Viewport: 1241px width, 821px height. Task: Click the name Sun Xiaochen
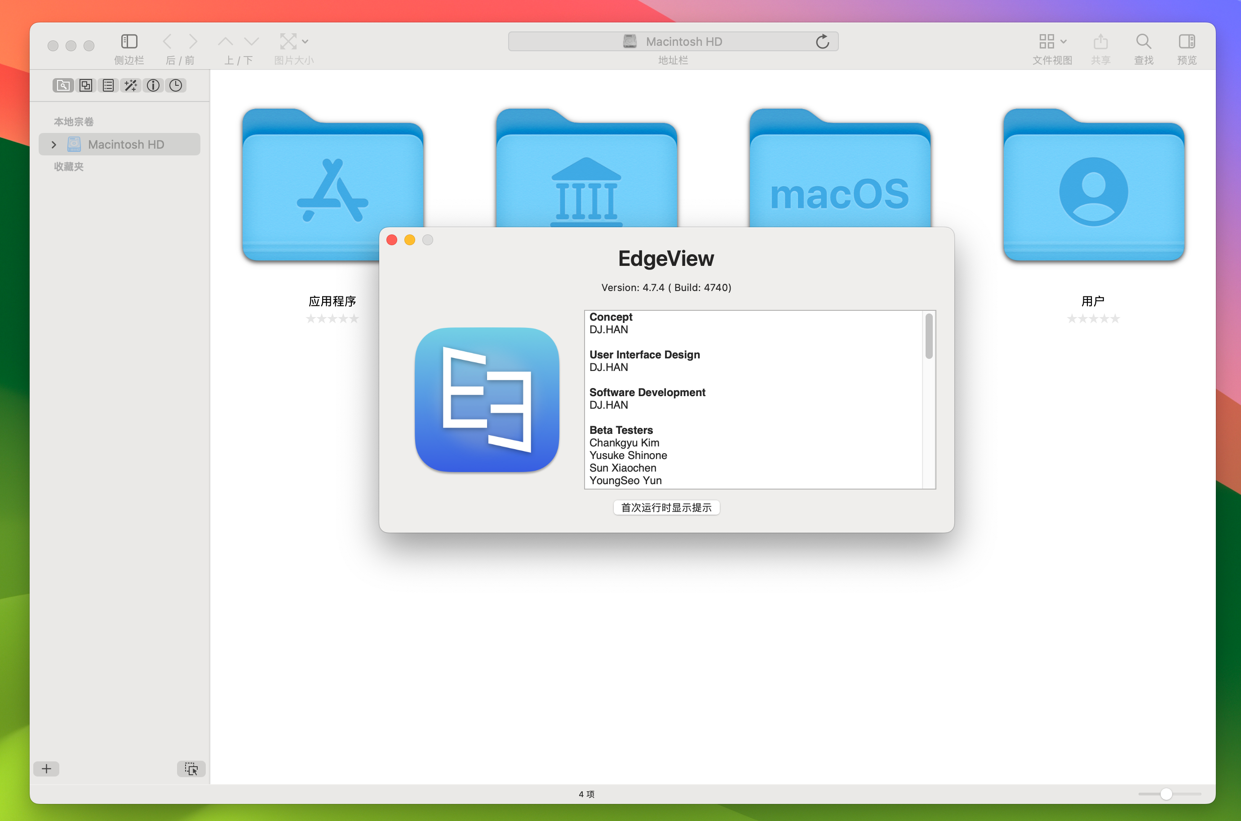coord(622,468)
